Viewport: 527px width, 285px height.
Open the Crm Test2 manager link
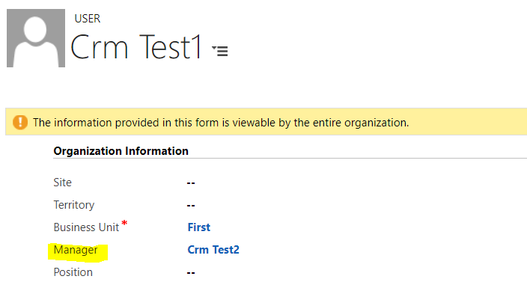[x=213, y=250]
